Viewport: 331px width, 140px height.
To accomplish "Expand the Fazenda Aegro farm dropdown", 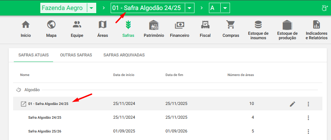I will pos(91,8).
